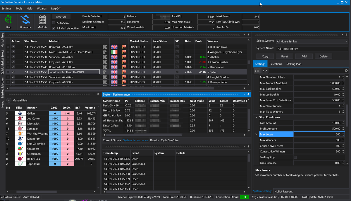This screenshot has width=351, height=201.
Task: Click the pin icon of the system settings panel
Action: click(346, 35)
